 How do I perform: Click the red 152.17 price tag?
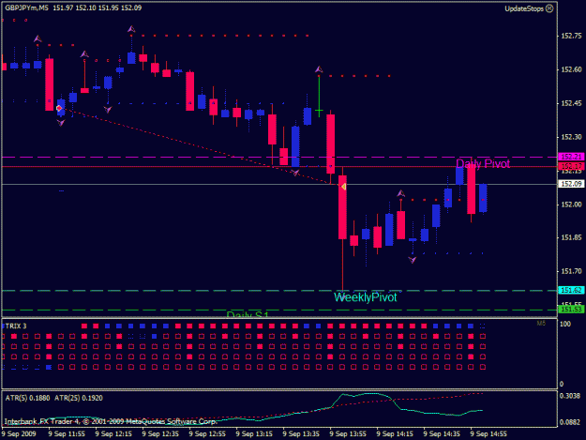pyautogui.click(x=571, y=166)
